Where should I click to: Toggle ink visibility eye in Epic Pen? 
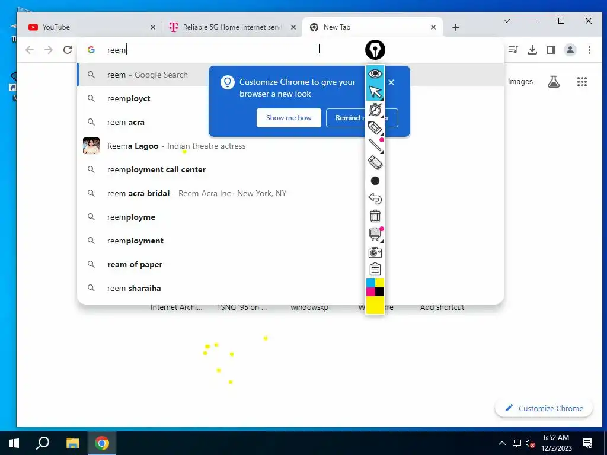tap(375, 73)
